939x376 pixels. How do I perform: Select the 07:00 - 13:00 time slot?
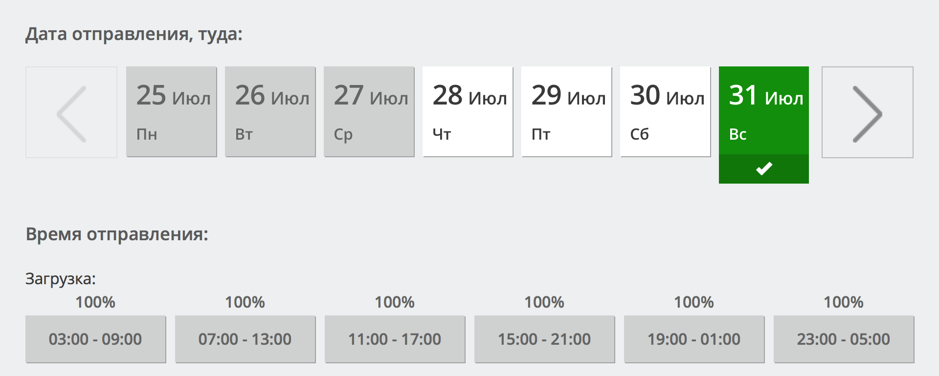[x=245, y=339]
